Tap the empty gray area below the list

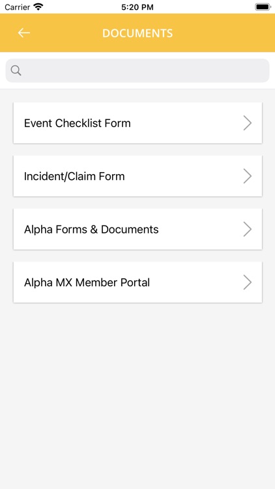pyautogui.click(x=137, y=393)
